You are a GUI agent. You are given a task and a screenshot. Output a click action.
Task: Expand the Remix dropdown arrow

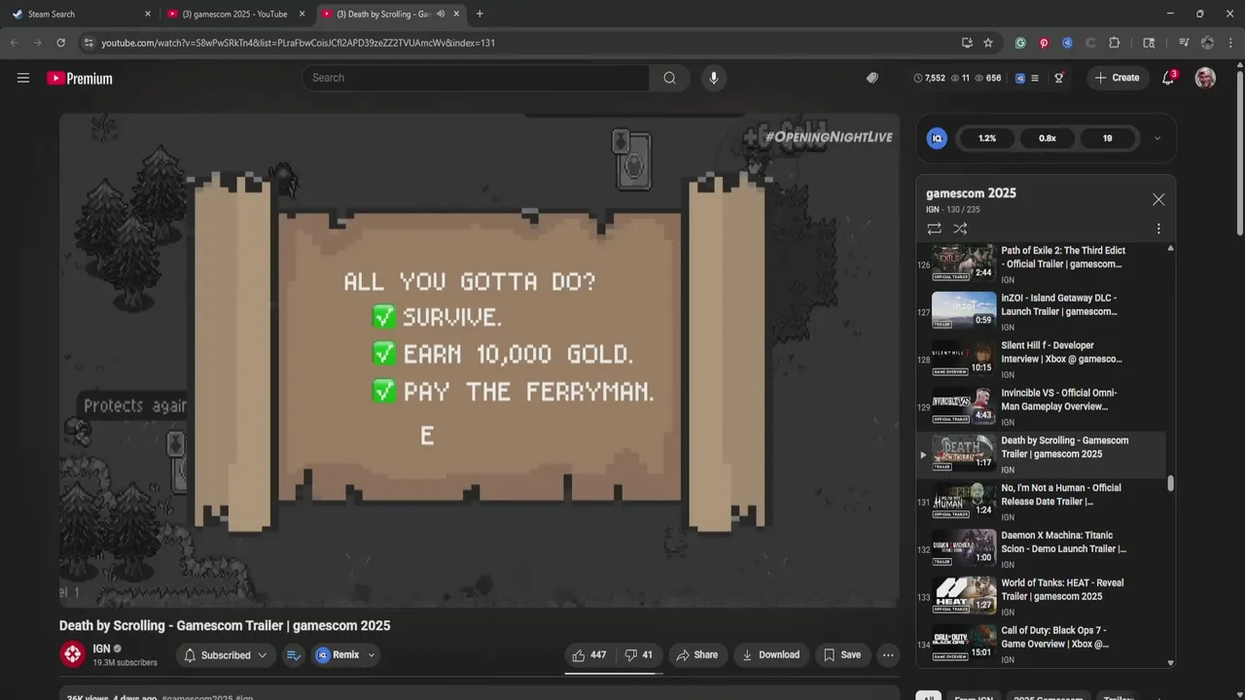(x=372, y=655)
